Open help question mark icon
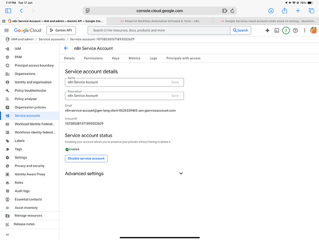This screenshot has height=240, width=319. [295, 30]
